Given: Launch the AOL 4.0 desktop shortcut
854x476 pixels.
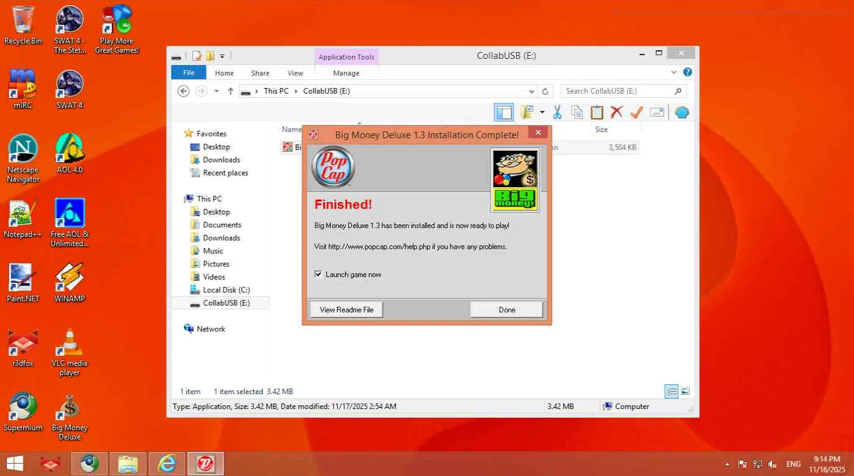Looking at the screenshot, I should [70, 154].
